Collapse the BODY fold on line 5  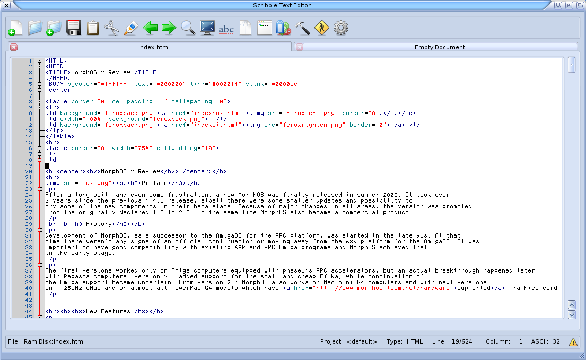[40, 84]
